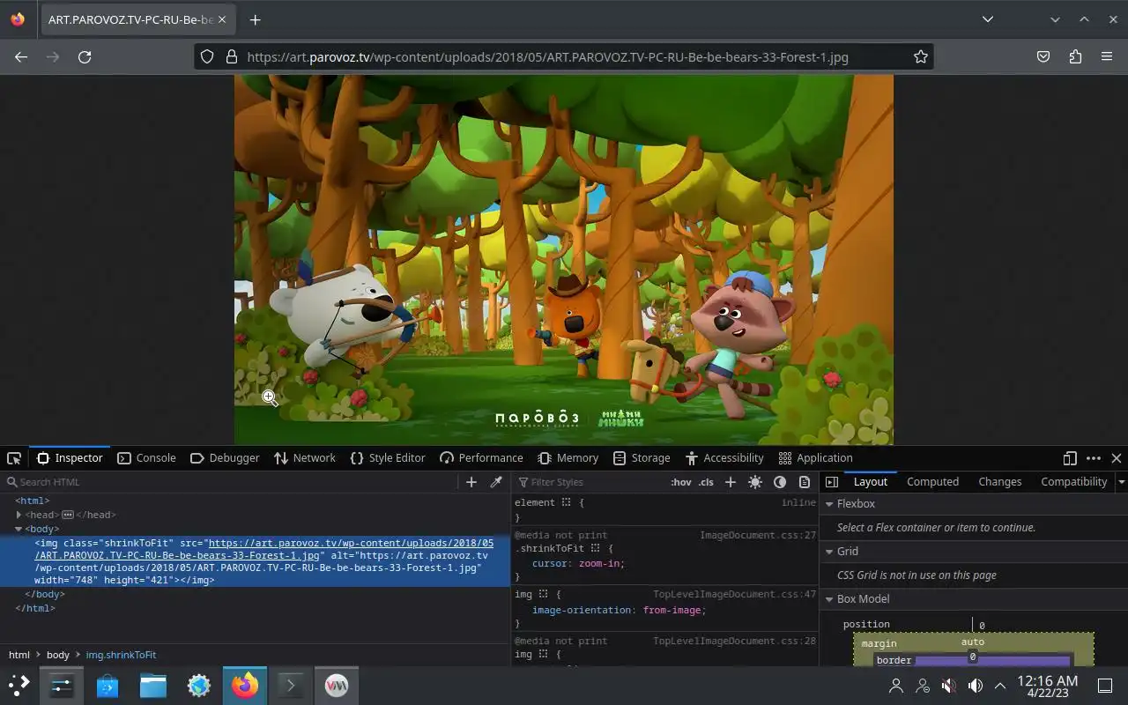Expand the head node in markup
1128x705 pixels.
click(19, 515)
